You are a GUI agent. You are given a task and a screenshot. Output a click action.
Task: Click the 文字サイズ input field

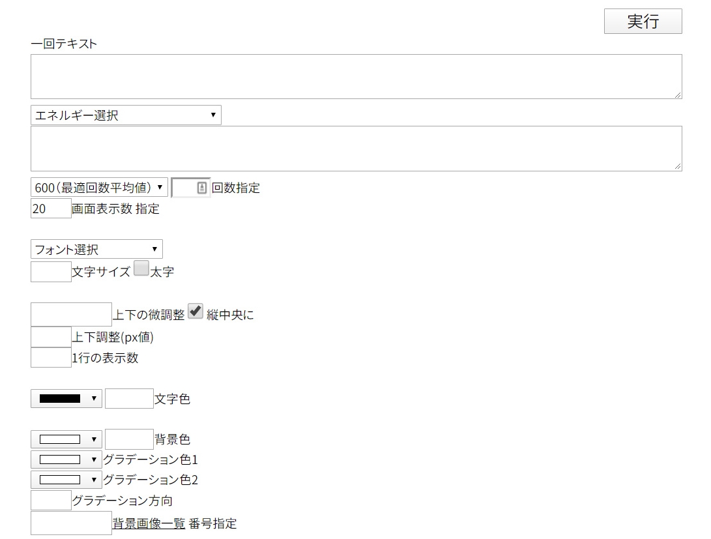pyautogui.click(x=51, y=272)
